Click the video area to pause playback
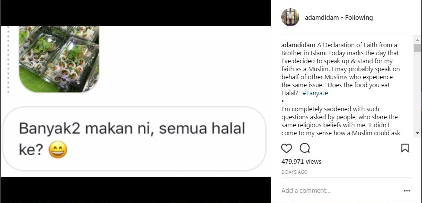 click(136, 101)
